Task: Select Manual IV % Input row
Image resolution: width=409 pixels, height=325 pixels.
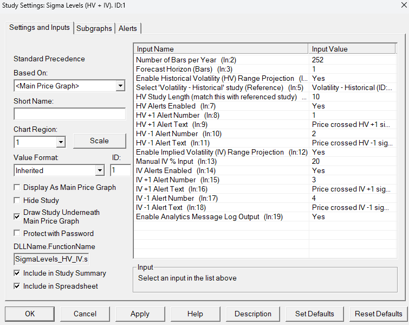Action: (265, 162)
